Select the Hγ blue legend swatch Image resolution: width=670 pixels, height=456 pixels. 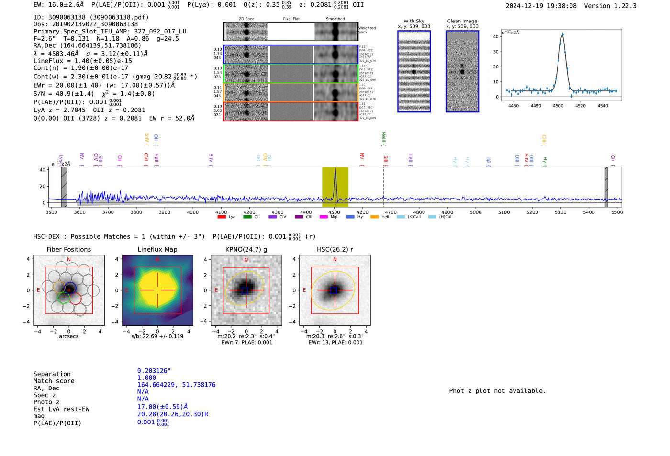[x=350, y=217]
